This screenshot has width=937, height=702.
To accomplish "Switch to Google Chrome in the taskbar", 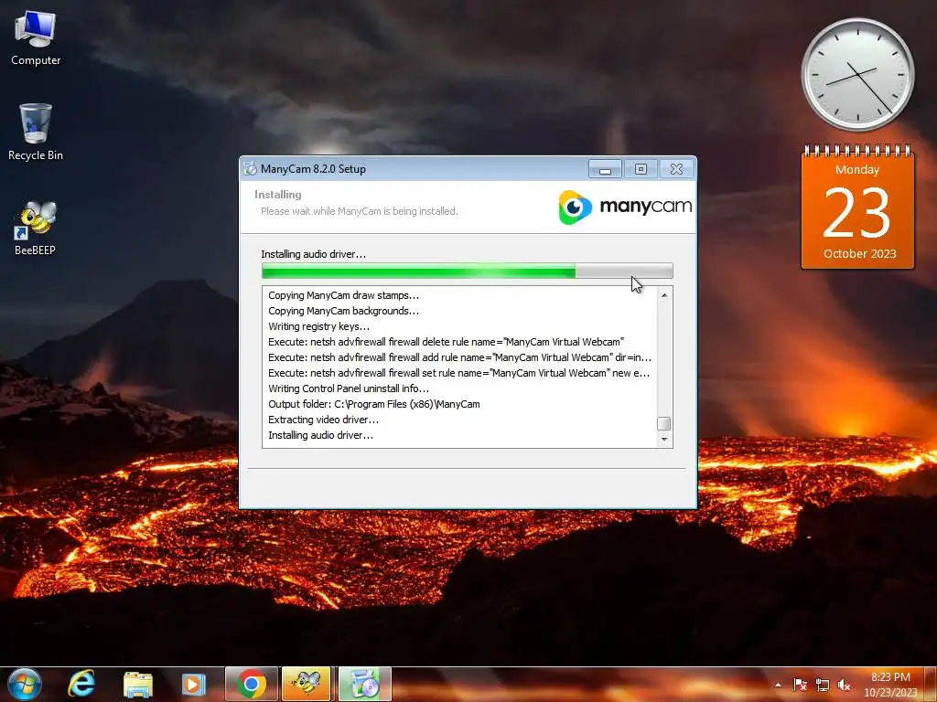I will [x=252, y=684].
